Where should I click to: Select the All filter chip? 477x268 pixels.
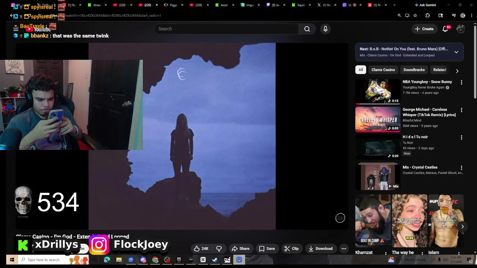click(x=361, y=70)
